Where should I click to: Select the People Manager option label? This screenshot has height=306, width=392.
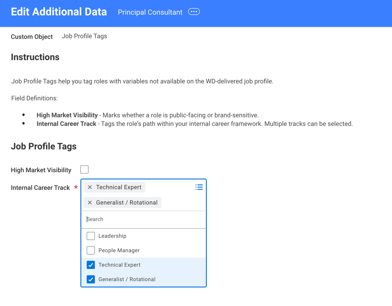tap(119, 250)
